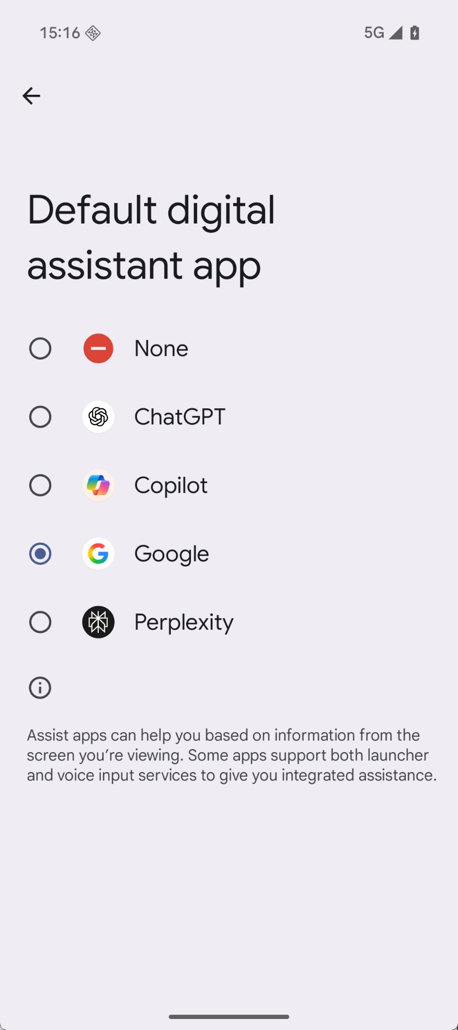This screenshot has width=458, height=1030.
Task: Select the None radio button
Action: 40,349
